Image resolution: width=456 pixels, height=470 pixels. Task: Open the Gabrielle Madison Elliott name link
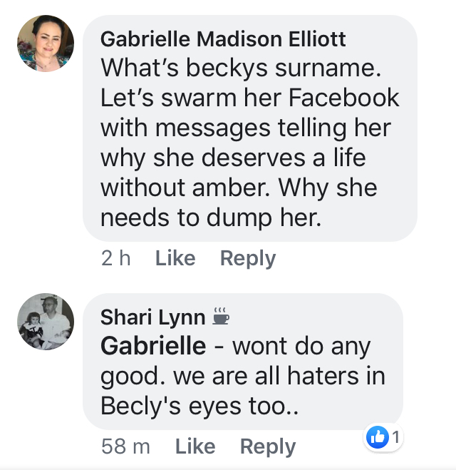coord(223,39)
